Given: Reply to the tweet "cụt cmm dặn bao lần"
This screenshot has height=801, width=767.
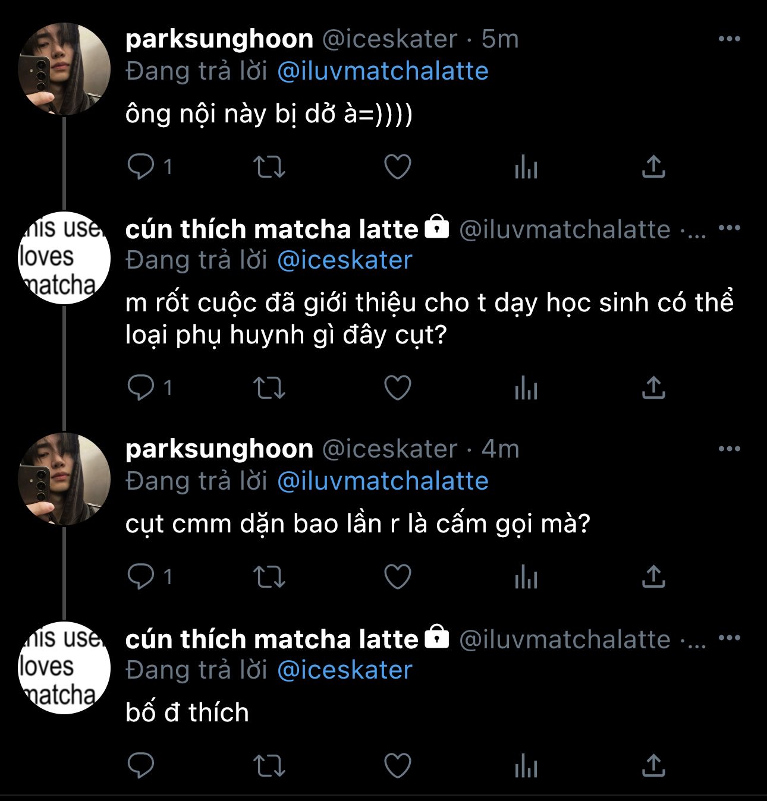Looking at the screenshot, I should click(141, 576).
